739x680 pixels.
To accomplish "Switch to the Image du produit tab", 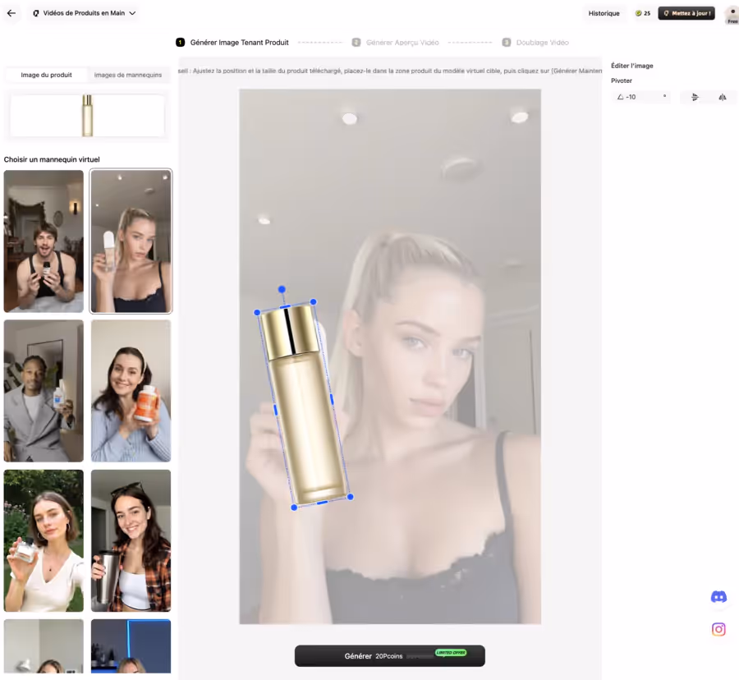I will click(46, 75).
